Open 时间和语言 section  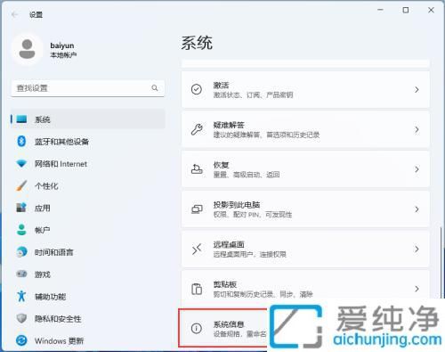tap(88, 252)
